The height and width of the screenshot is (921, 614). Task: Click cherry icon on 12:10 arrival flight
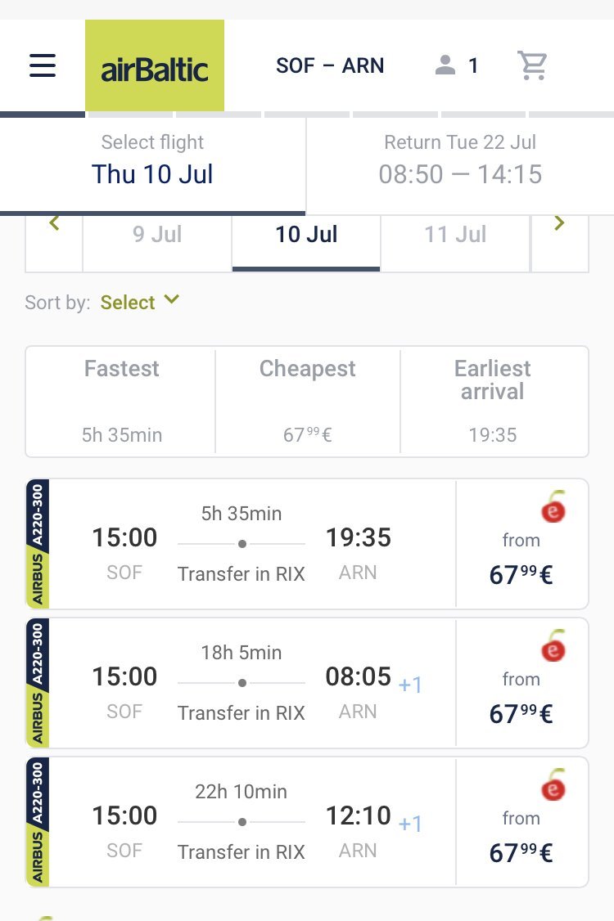point(553,784)
